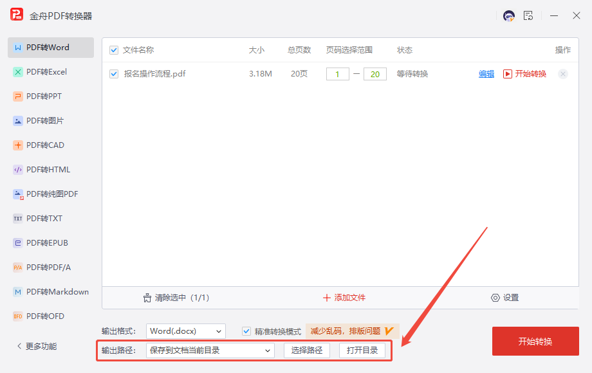
Task: Toggle the select-all 文件名称 checkbox
Action: [x=114, y=50]
